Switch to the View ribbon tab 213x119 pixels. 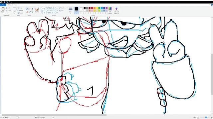click(x=16, y=5)
